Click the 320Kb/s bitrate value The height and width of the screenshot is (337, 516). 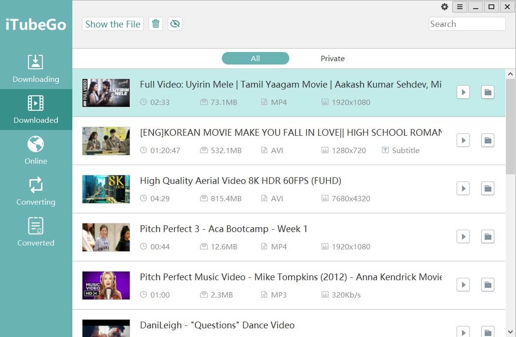346,295
